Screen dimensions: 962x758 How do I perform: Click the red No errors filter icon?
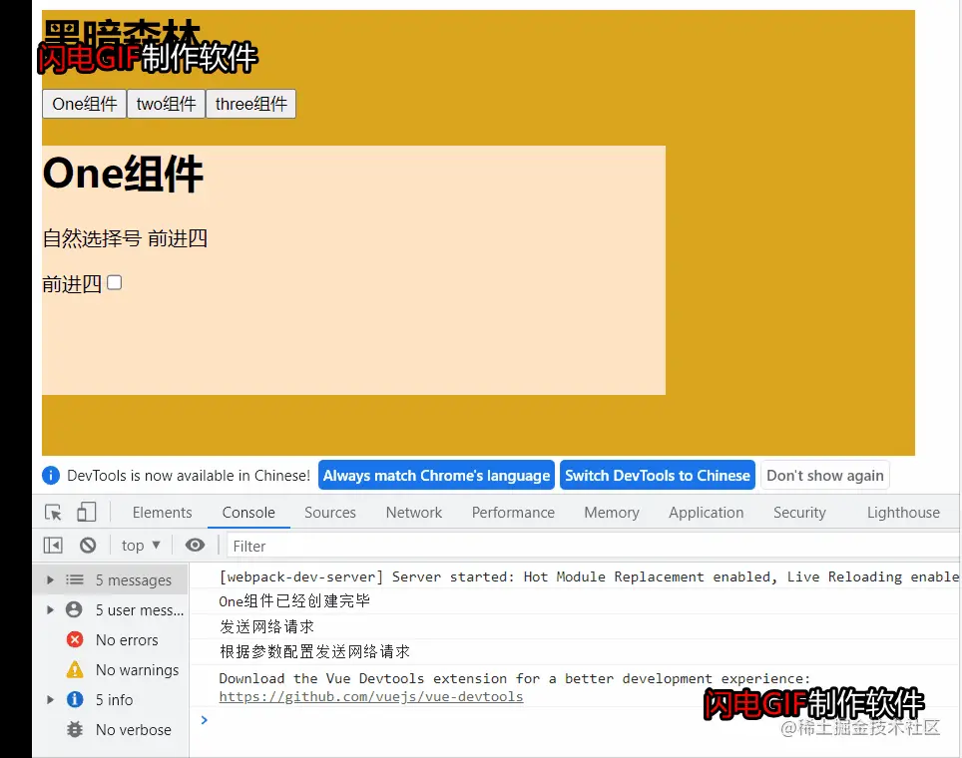pyautogui.click(x=76, y=639)
